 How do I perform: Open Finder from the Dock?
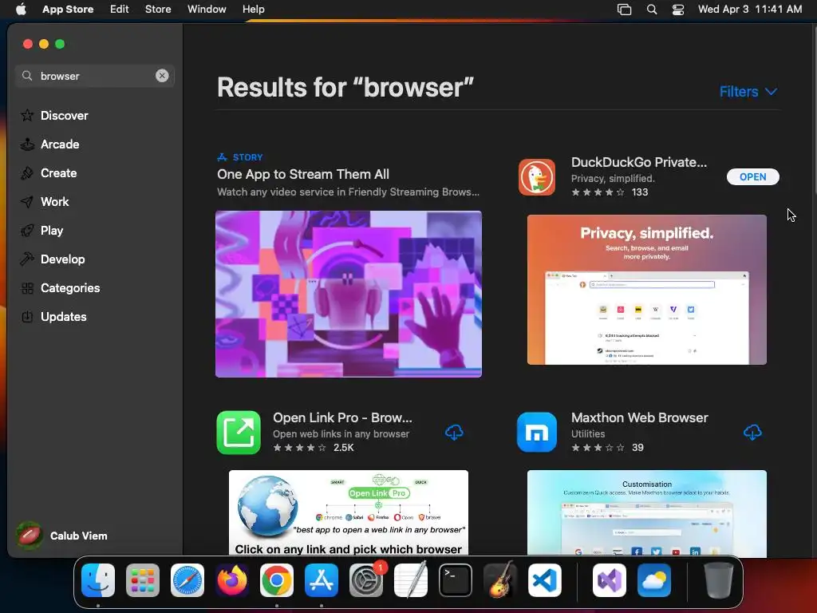tap(98, 580)
